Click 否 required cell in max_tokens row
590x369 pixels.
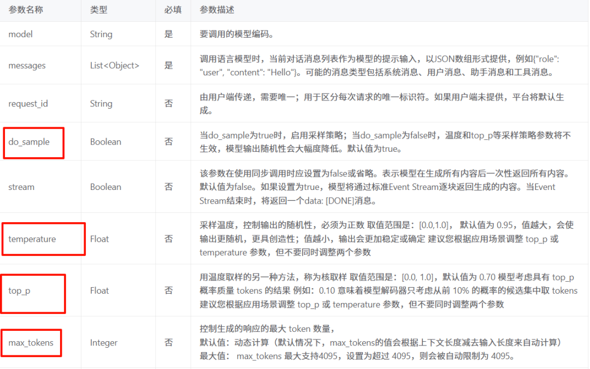169,343
